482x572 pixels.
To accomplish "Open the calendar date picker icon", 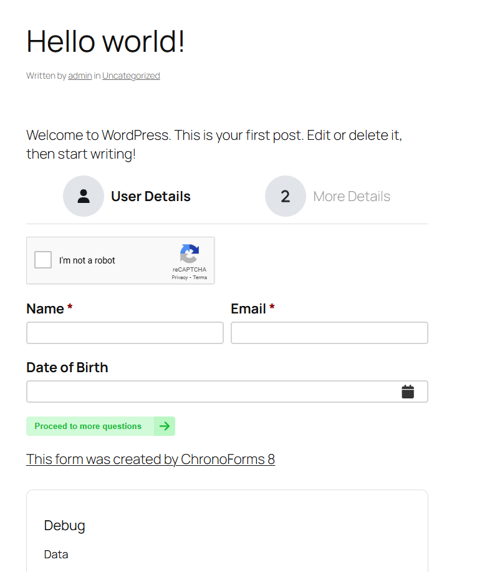I will [x=408, y=392].
